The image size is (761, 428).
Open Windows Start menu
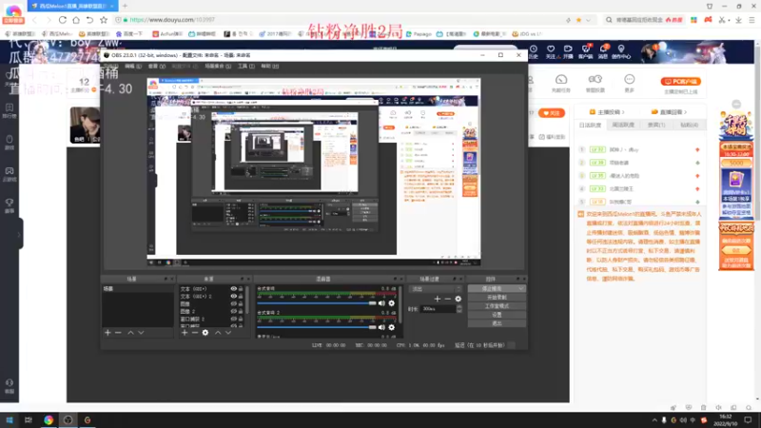click(x=10, y=420)
